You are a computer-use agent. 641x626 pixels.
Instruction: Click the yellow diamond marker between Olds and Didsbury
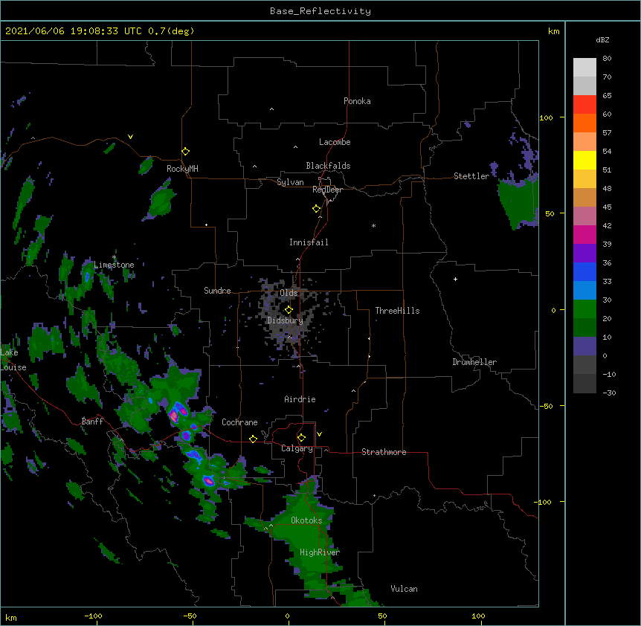[289, 310]
